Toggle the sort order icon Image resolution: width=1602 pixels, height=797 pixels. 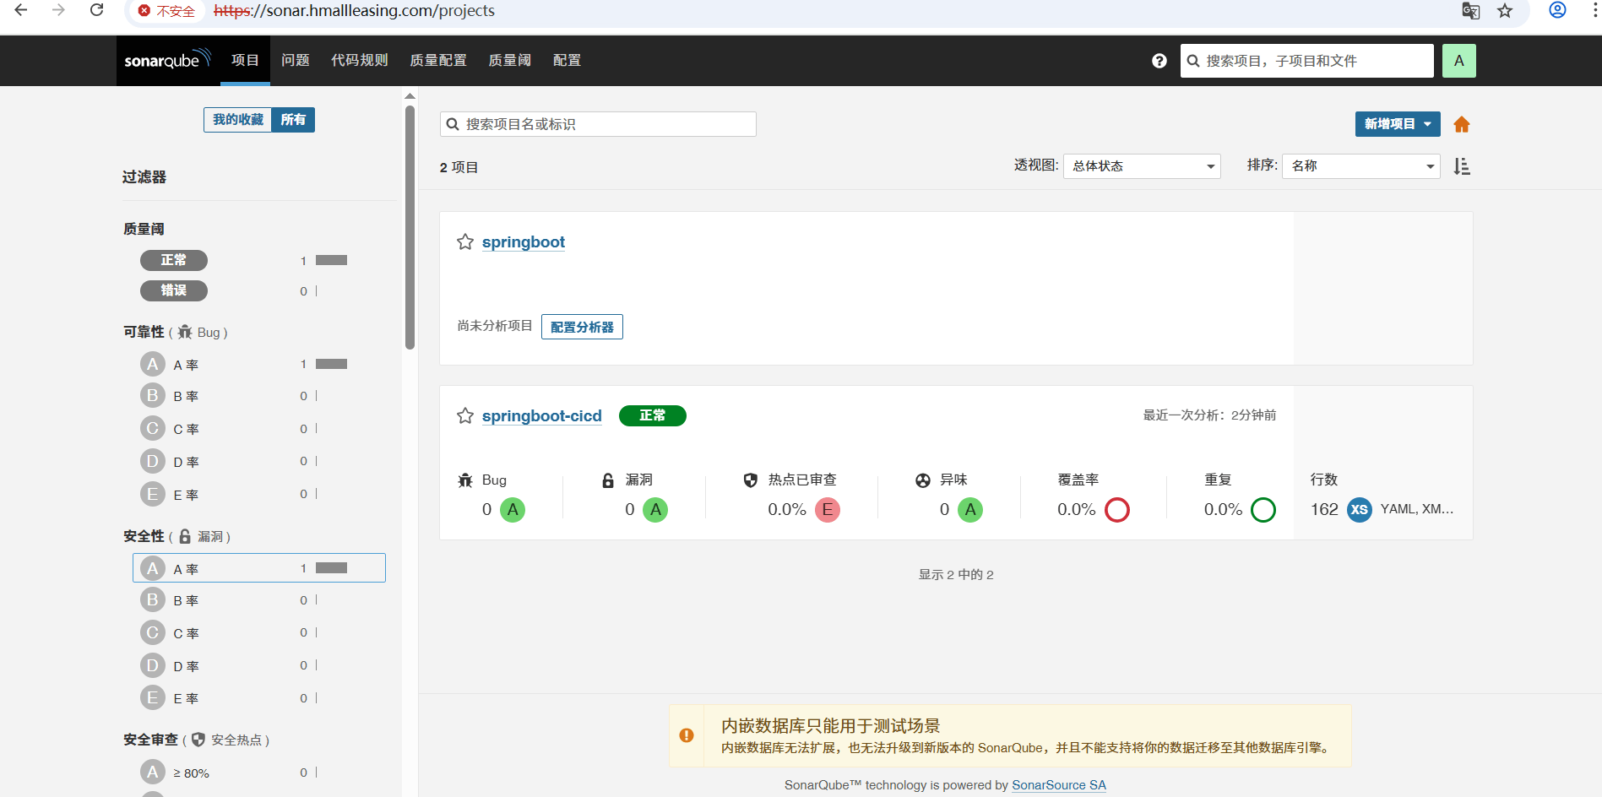pyautogui.click(x=1461, y=166)
